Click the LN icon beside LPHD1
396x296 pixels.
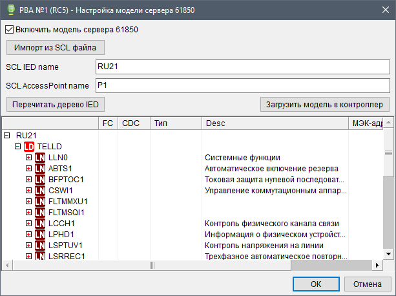coord(40,234)
